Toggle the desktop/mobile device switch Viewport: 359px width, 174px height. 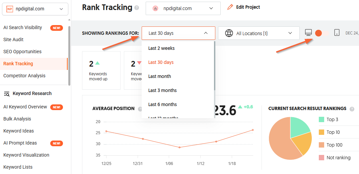click(x=322, y=33)
